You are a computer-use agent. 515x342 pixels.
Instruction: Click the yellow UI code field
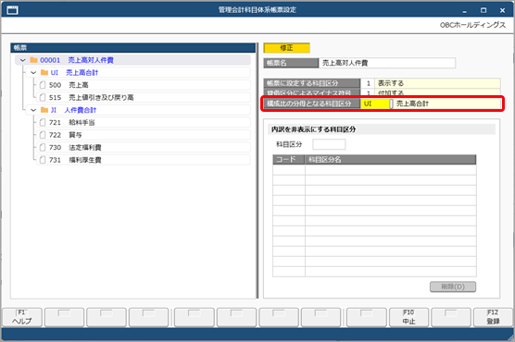tap(375, 104)
